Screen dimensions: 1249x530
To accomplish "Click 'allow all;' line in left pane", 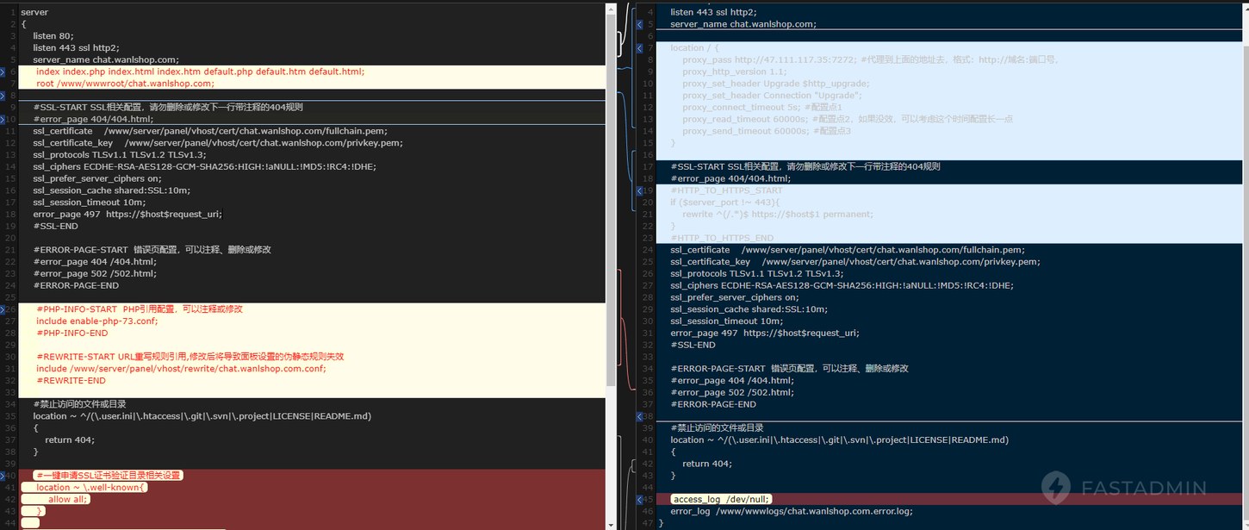I will click(x=68, y=499).
